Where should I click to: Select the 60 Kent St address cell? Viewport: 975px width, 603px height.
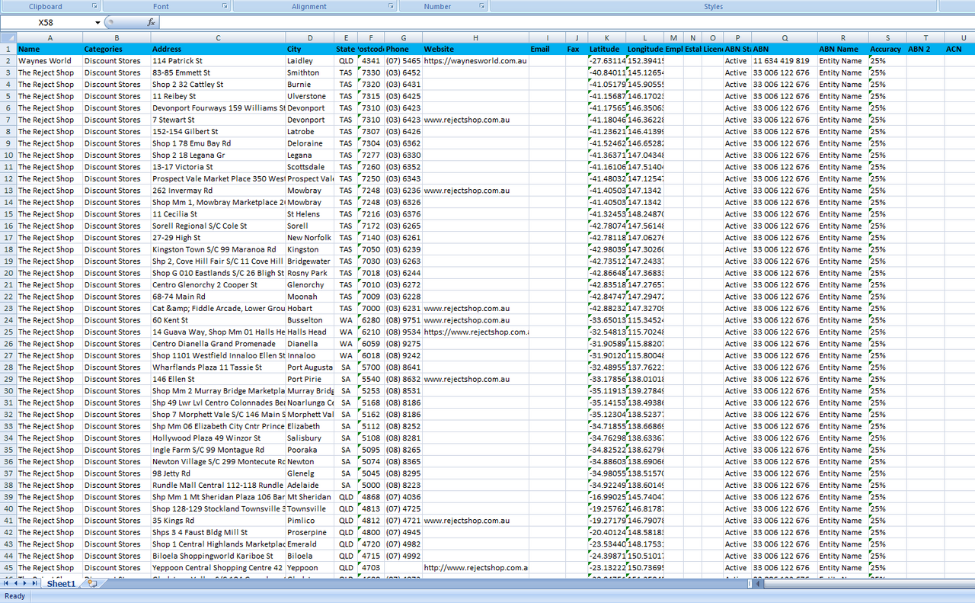coord(218,320)
